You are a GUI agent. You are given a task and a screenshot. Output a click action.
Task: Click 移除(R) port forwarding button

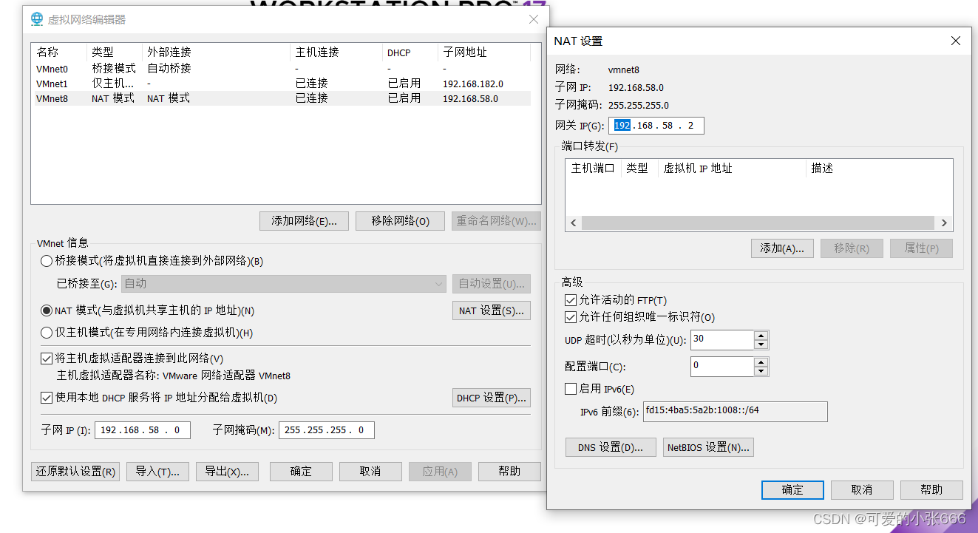pos(852,248)
